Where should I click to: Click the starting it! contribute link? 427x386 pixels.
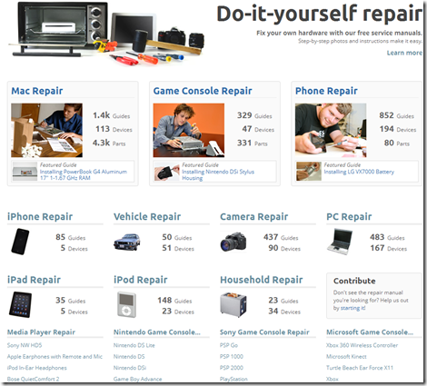[x=353, y=308]
